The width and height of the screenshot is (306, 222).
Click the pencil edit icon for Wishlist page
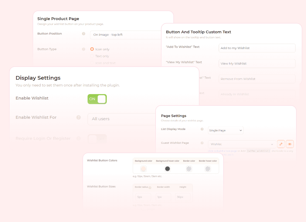coord(281,144)
